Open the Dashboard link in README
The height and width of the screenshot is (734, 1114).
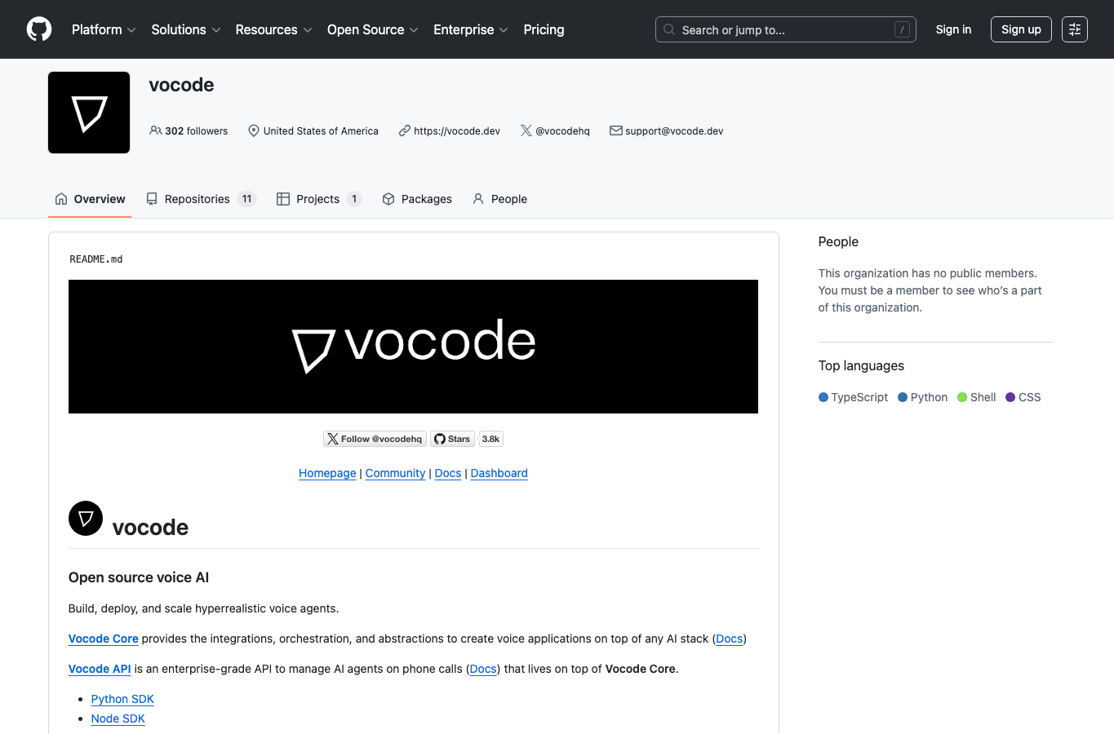pyautogui.click(x=499, y=473)
